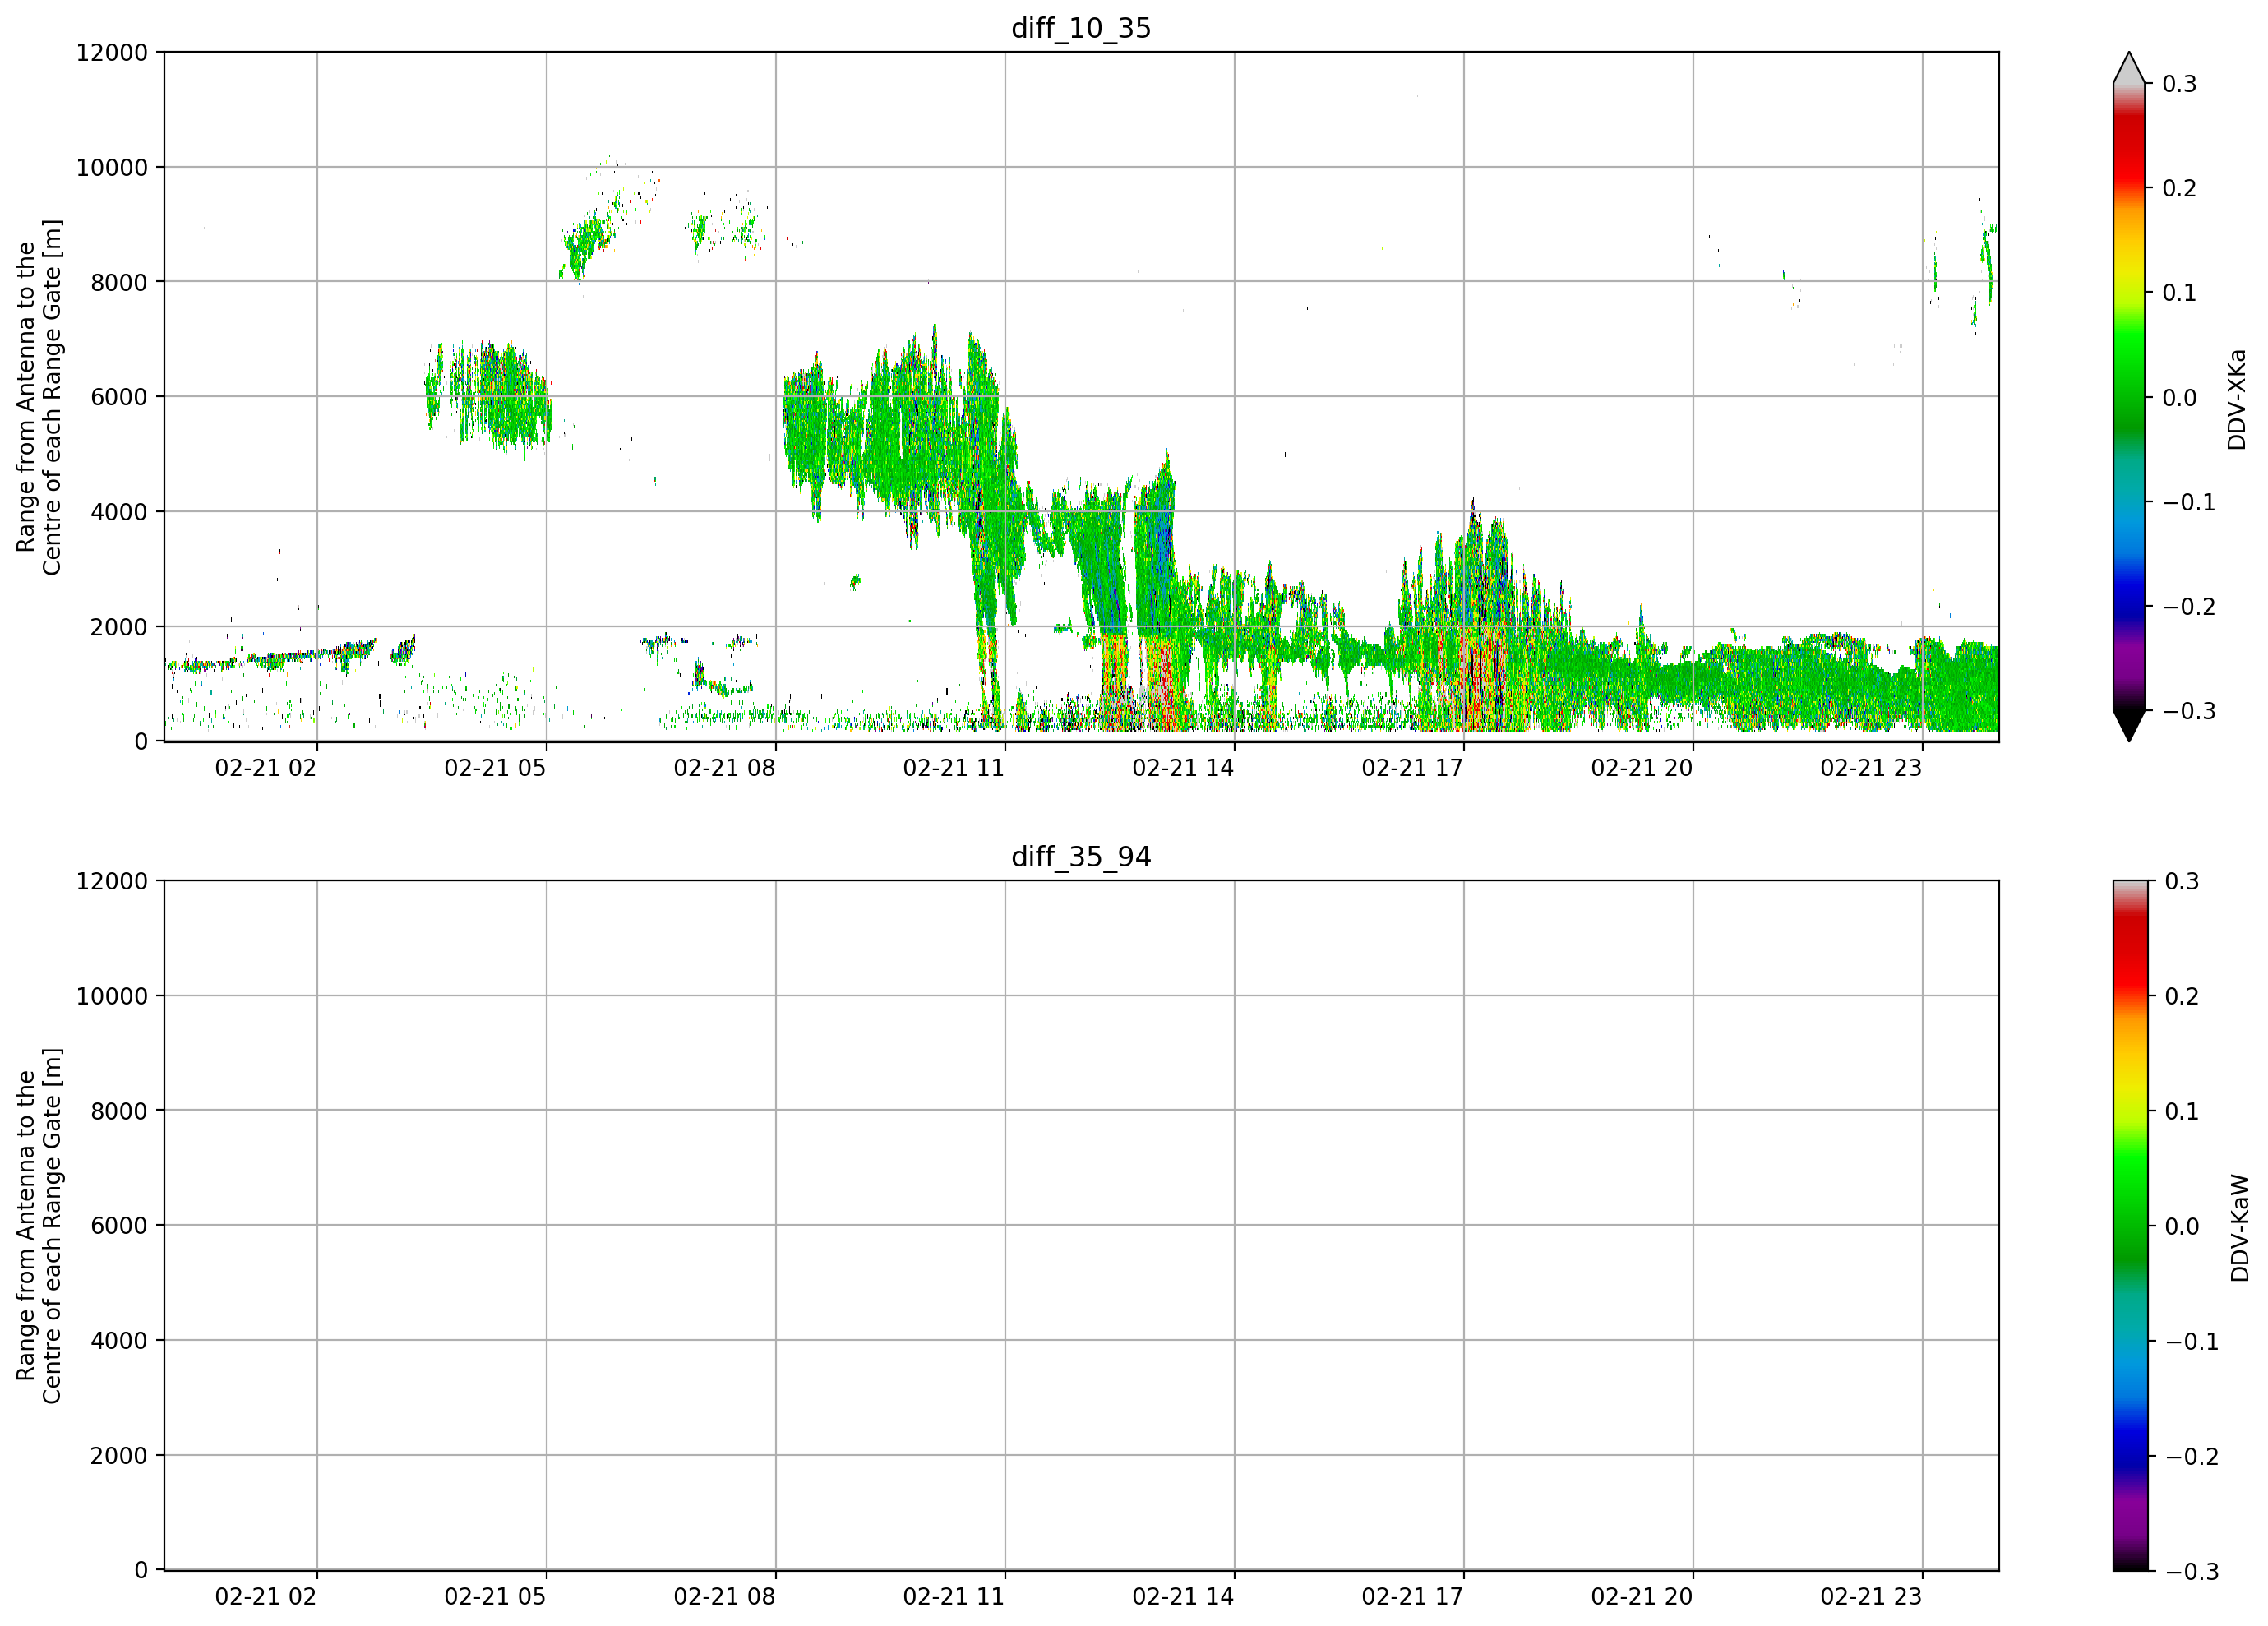Click '02-21 08' label under diff_35_94 plot
The height and width of the screenshot is (1626, 2268).
coord(724,1597)
